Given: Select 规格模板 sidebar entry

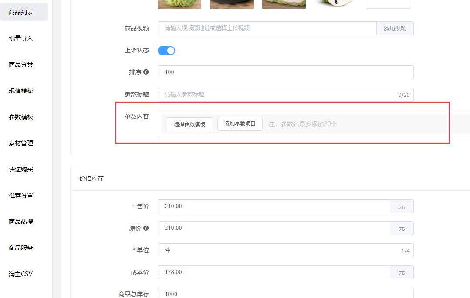Looking at the screenshot, I should click(x=20, y=91).
